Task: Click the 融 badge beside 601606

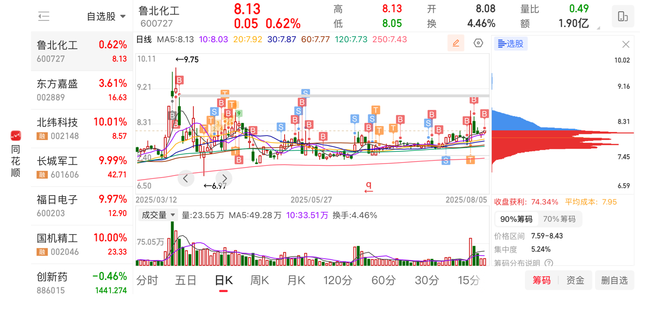Action: click(42, 175)
